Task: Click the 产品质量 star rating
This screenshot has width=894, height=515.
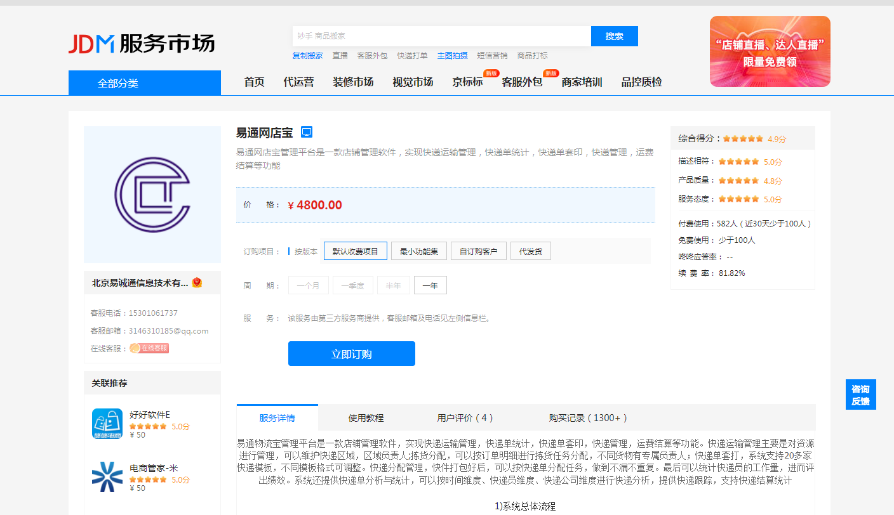Action: [x=738, y=180]
